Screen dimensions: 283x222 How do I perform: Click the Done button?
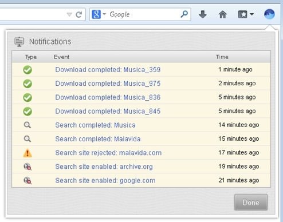point(251,203)
